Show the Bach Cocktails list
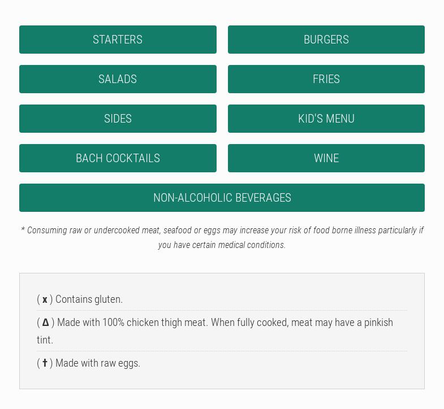 [118, 158]
